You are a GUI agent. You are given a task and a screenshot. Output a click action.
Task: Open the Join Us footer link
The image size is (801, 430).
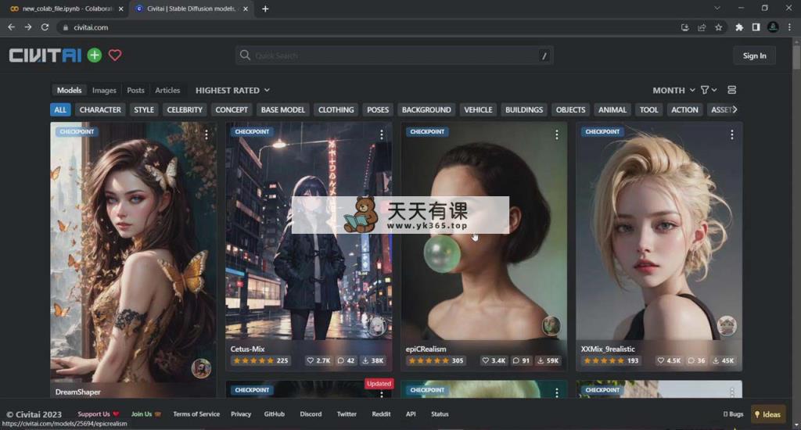[146, 414]
